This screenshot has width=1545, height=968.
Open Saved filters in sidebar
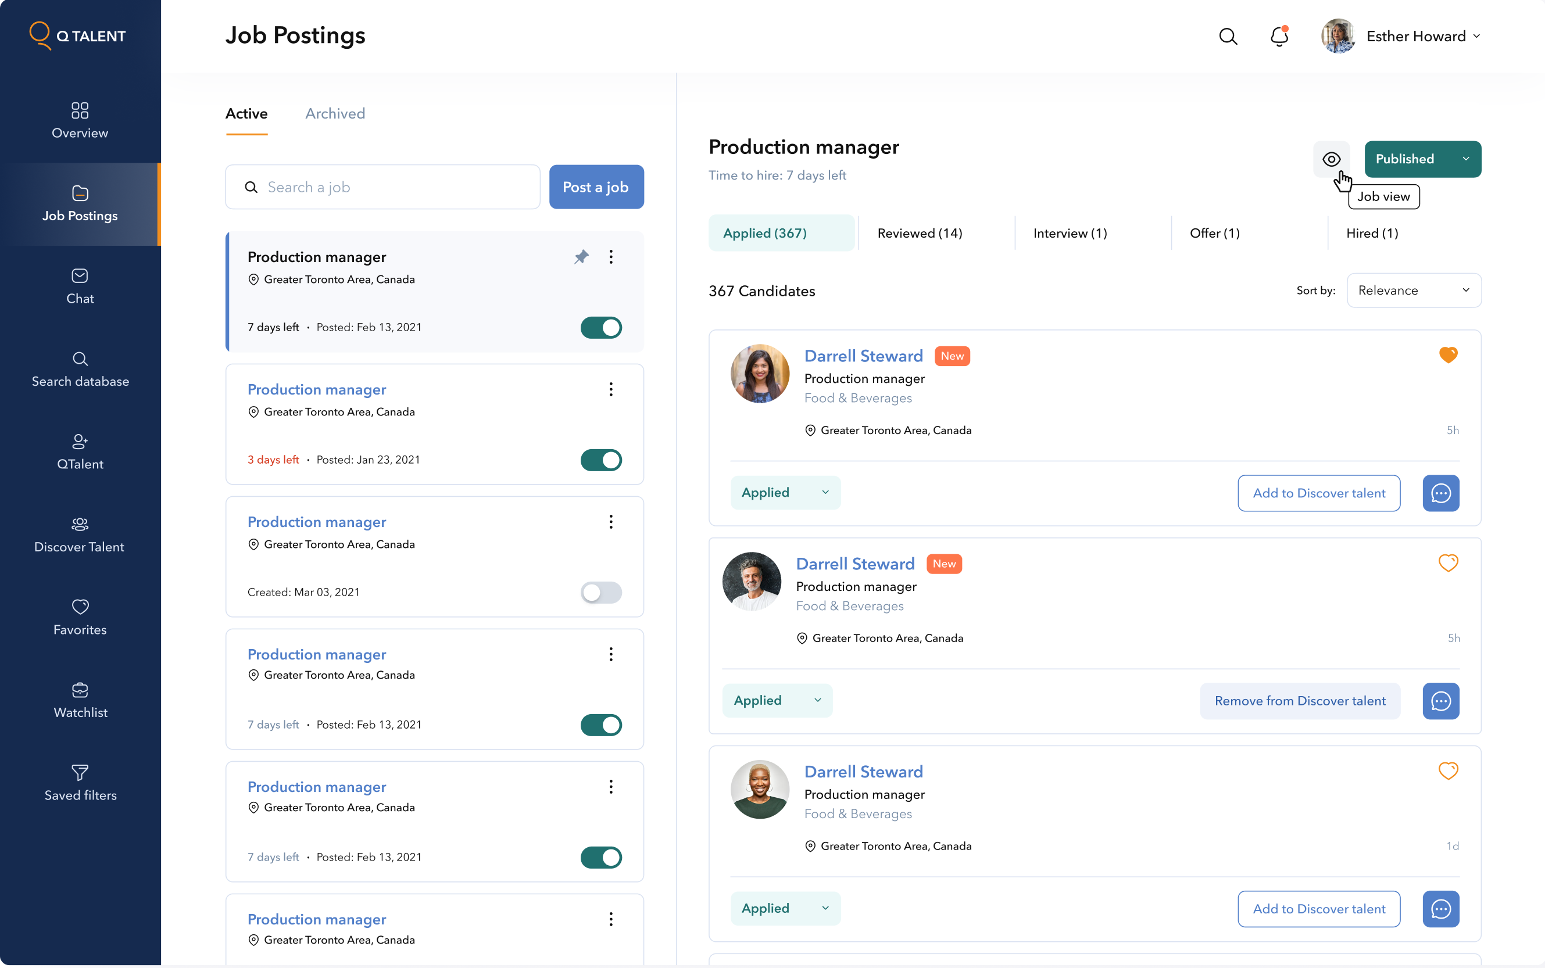(80, 782)
